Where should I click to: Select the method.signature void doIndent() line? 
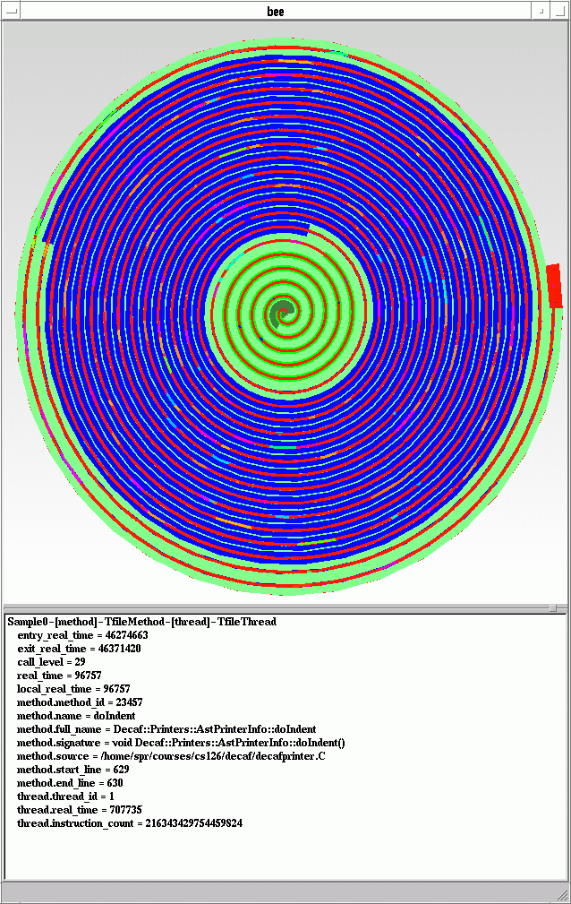coord(181,743)
